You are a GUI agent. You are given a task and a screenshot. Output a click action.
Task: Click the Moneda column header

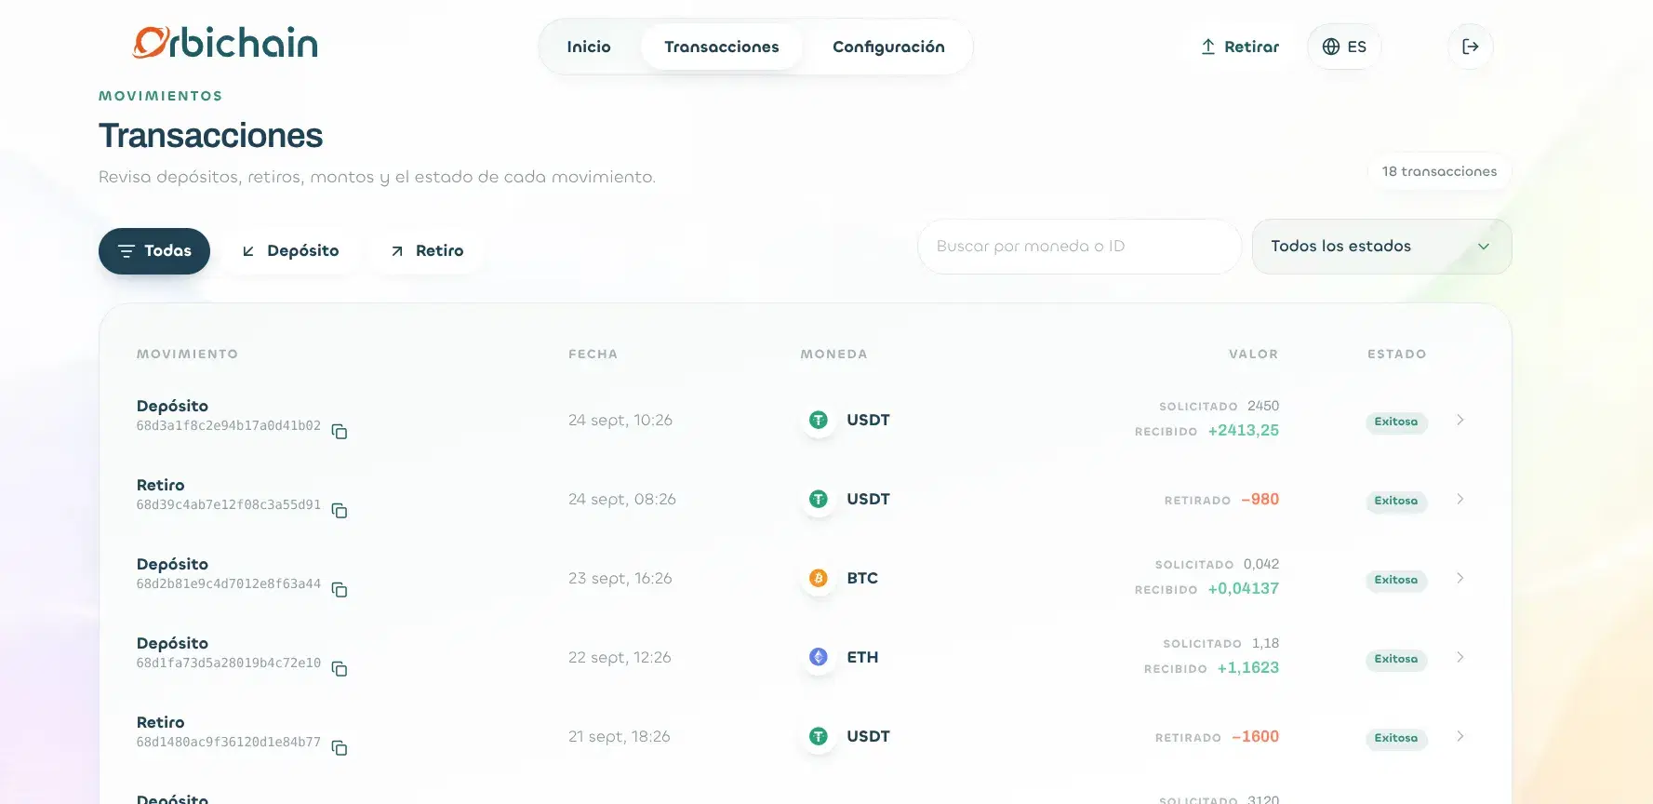833,355
